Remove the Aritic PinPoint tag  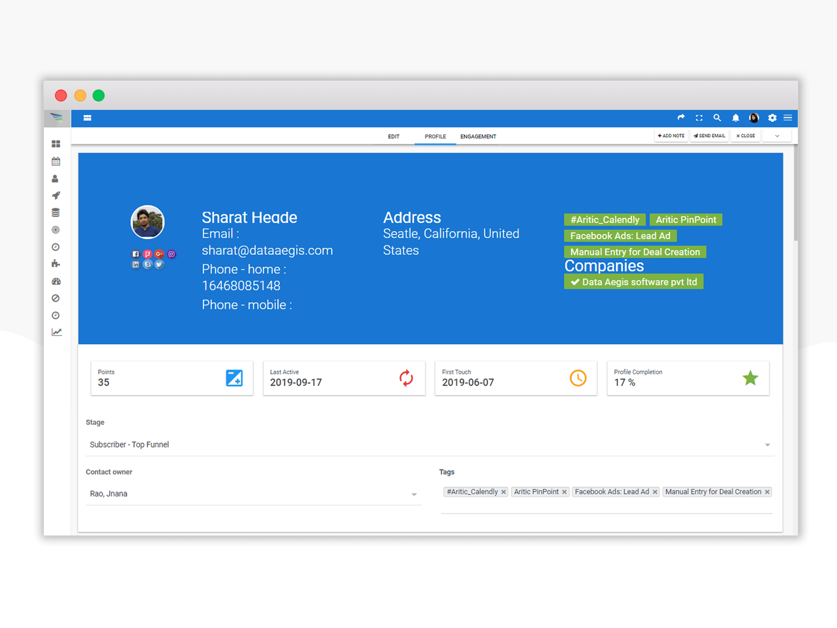pyautogui.click(x=564, y=492)
